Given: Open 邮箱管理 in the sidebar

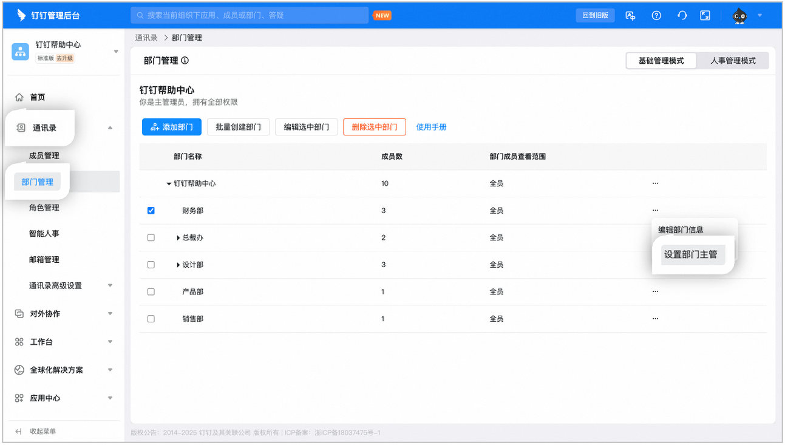Looking at the screenshot, I should [44, 260].
